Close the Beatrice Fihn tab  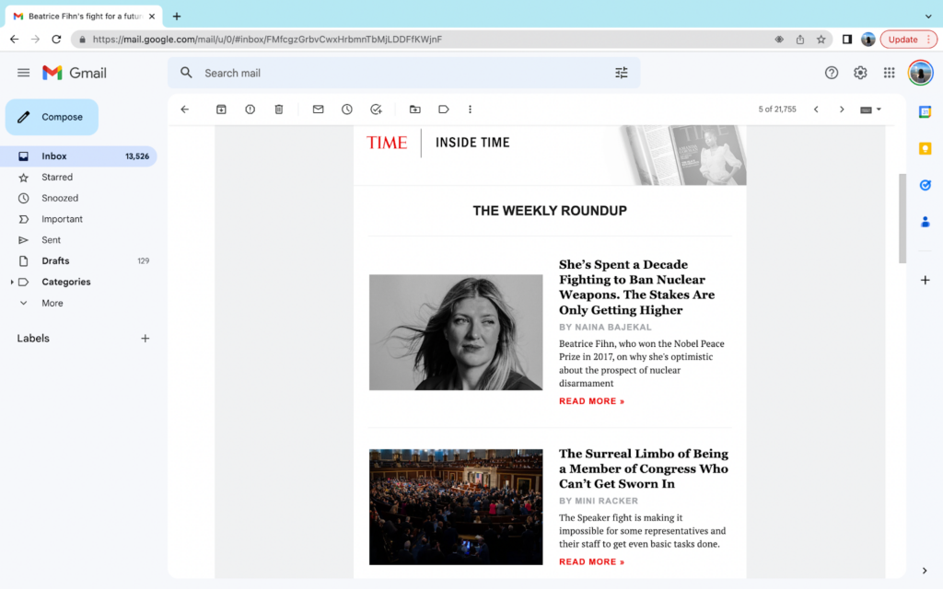pyautogui.click(x=152, y=17)
